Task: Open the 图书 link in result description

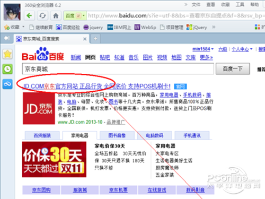Action: tap(113, 102)
